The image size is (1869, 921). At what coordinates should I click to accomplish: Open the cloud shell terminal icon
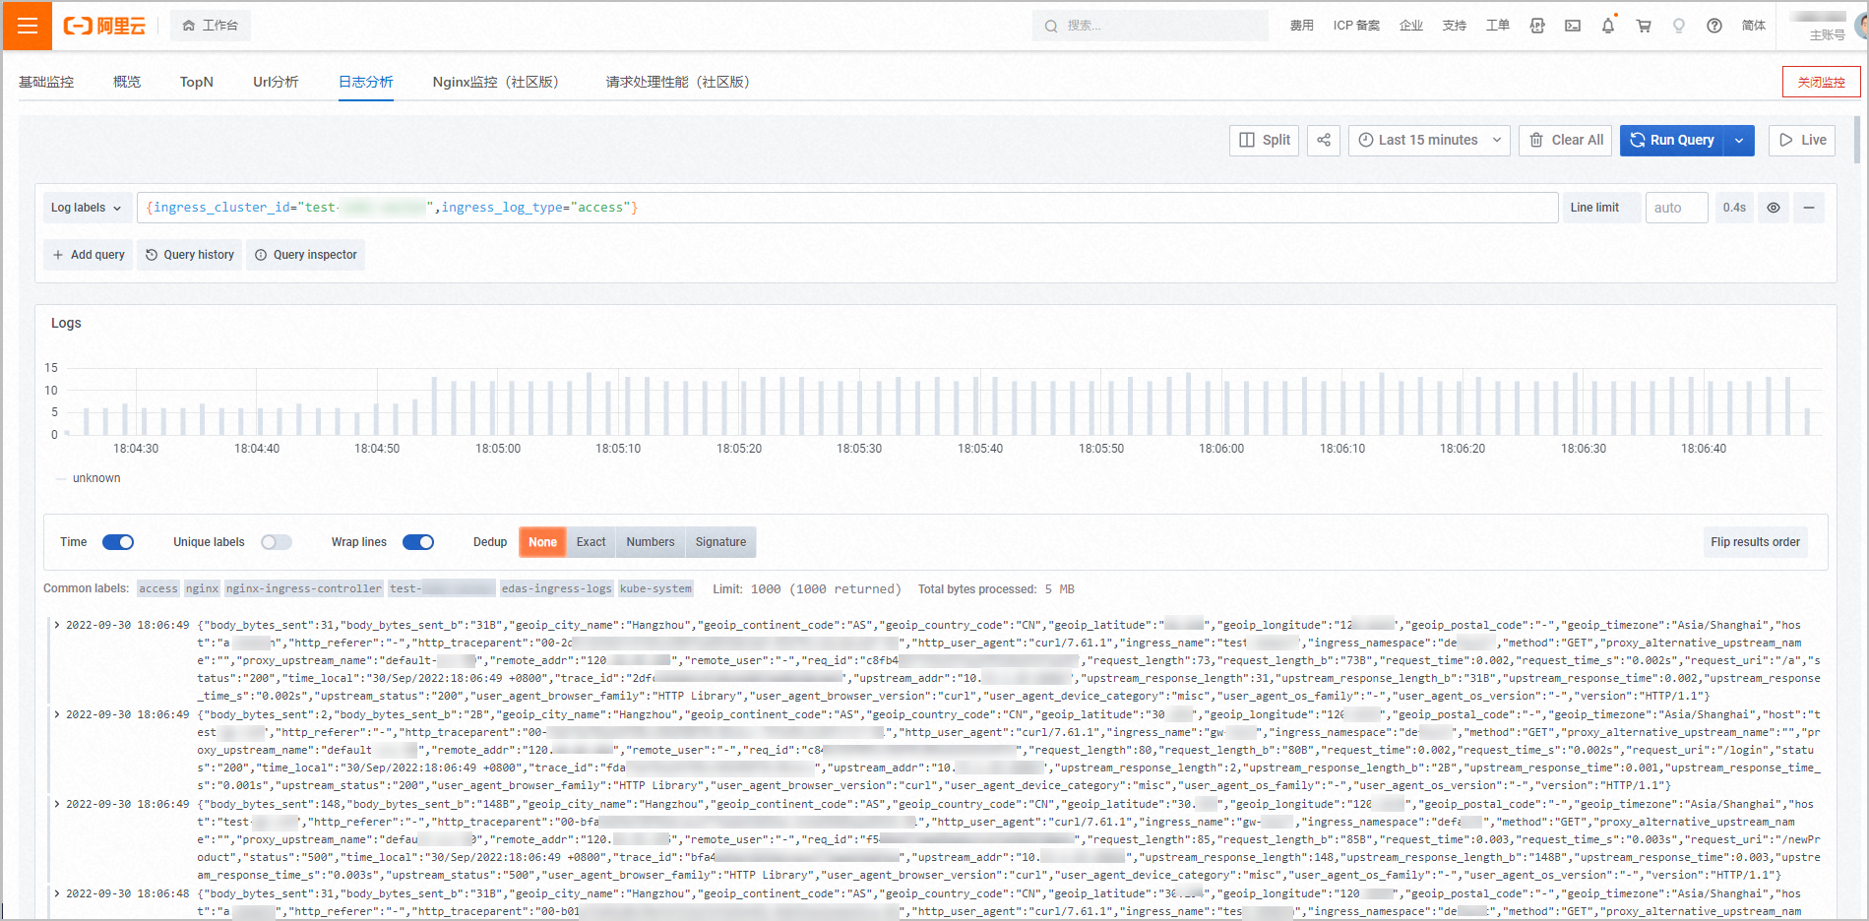tap(1573, 26)
